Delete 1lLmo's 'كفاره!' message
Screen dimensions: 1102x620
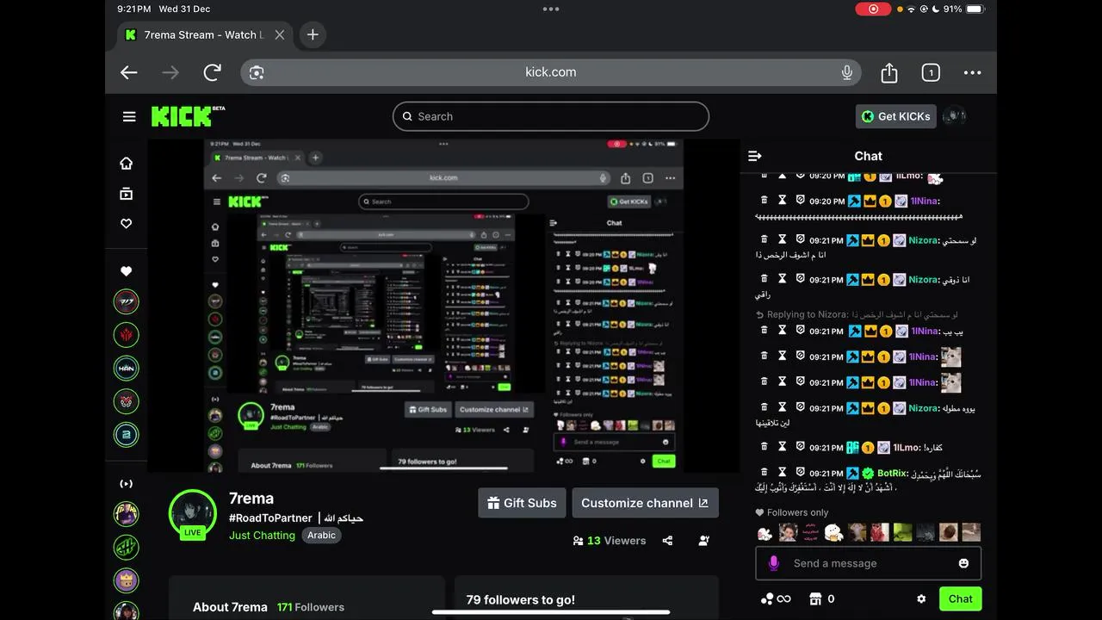764,446
